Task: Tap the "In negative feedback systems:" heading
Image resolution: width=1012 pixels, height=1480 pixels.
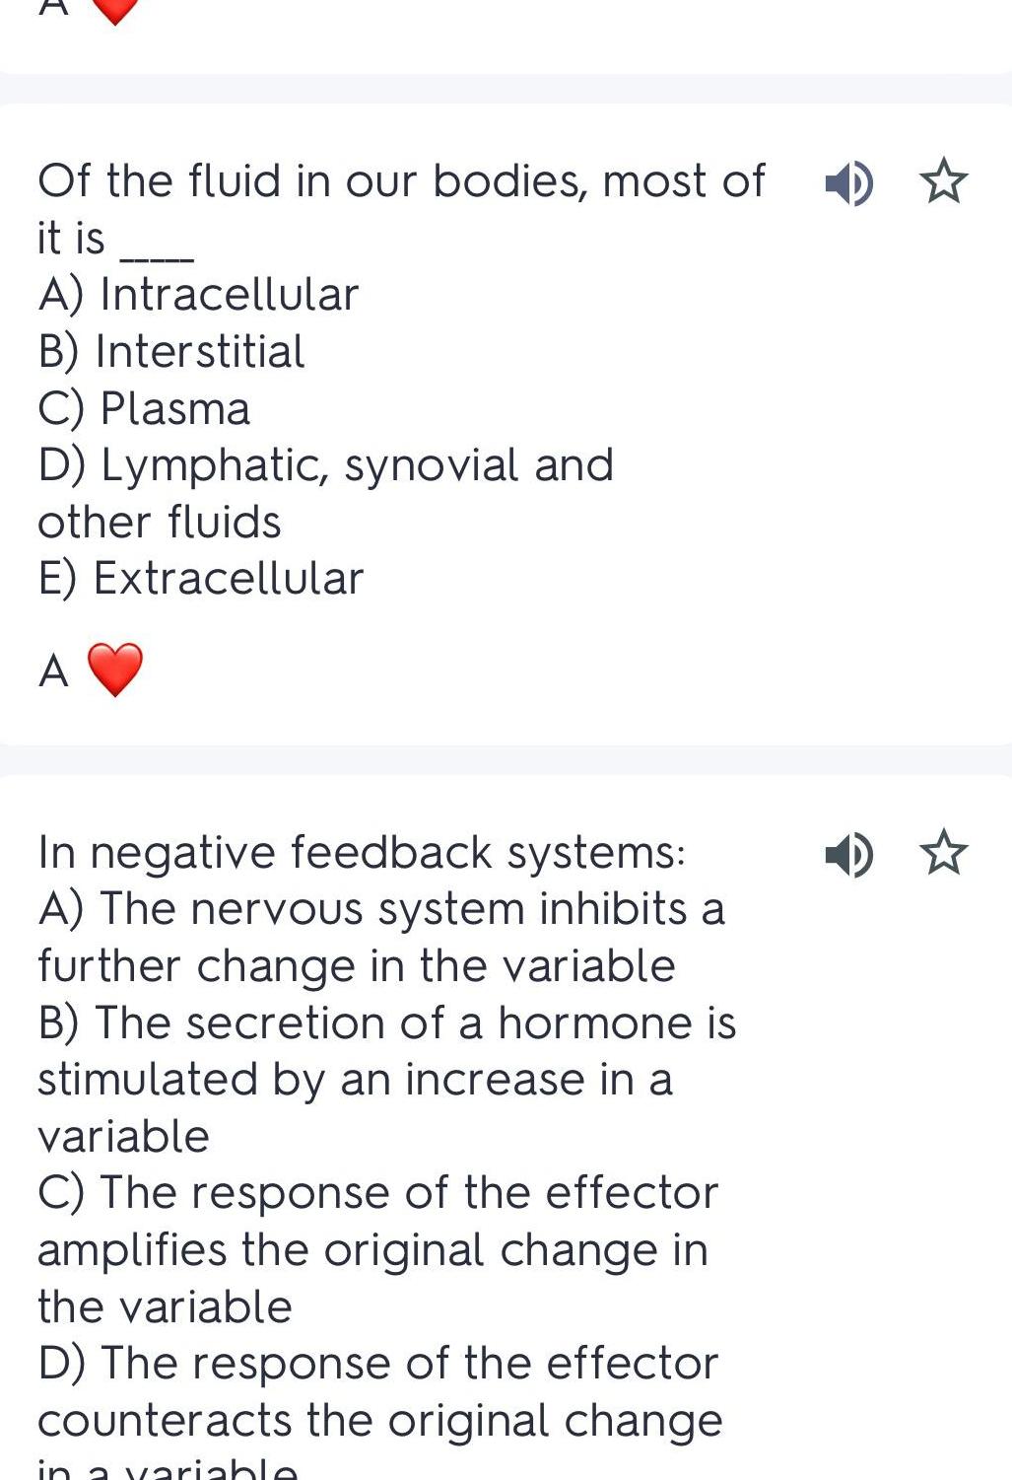Action: tap(361, 853)
